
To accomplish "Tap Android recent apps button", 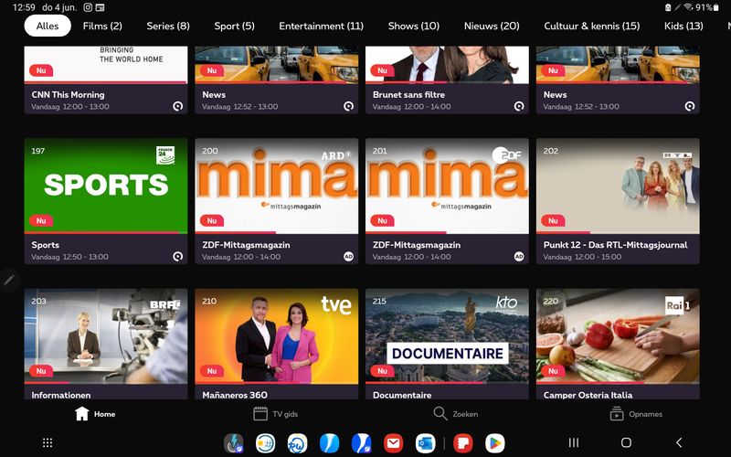I will (x=574, y=442).
